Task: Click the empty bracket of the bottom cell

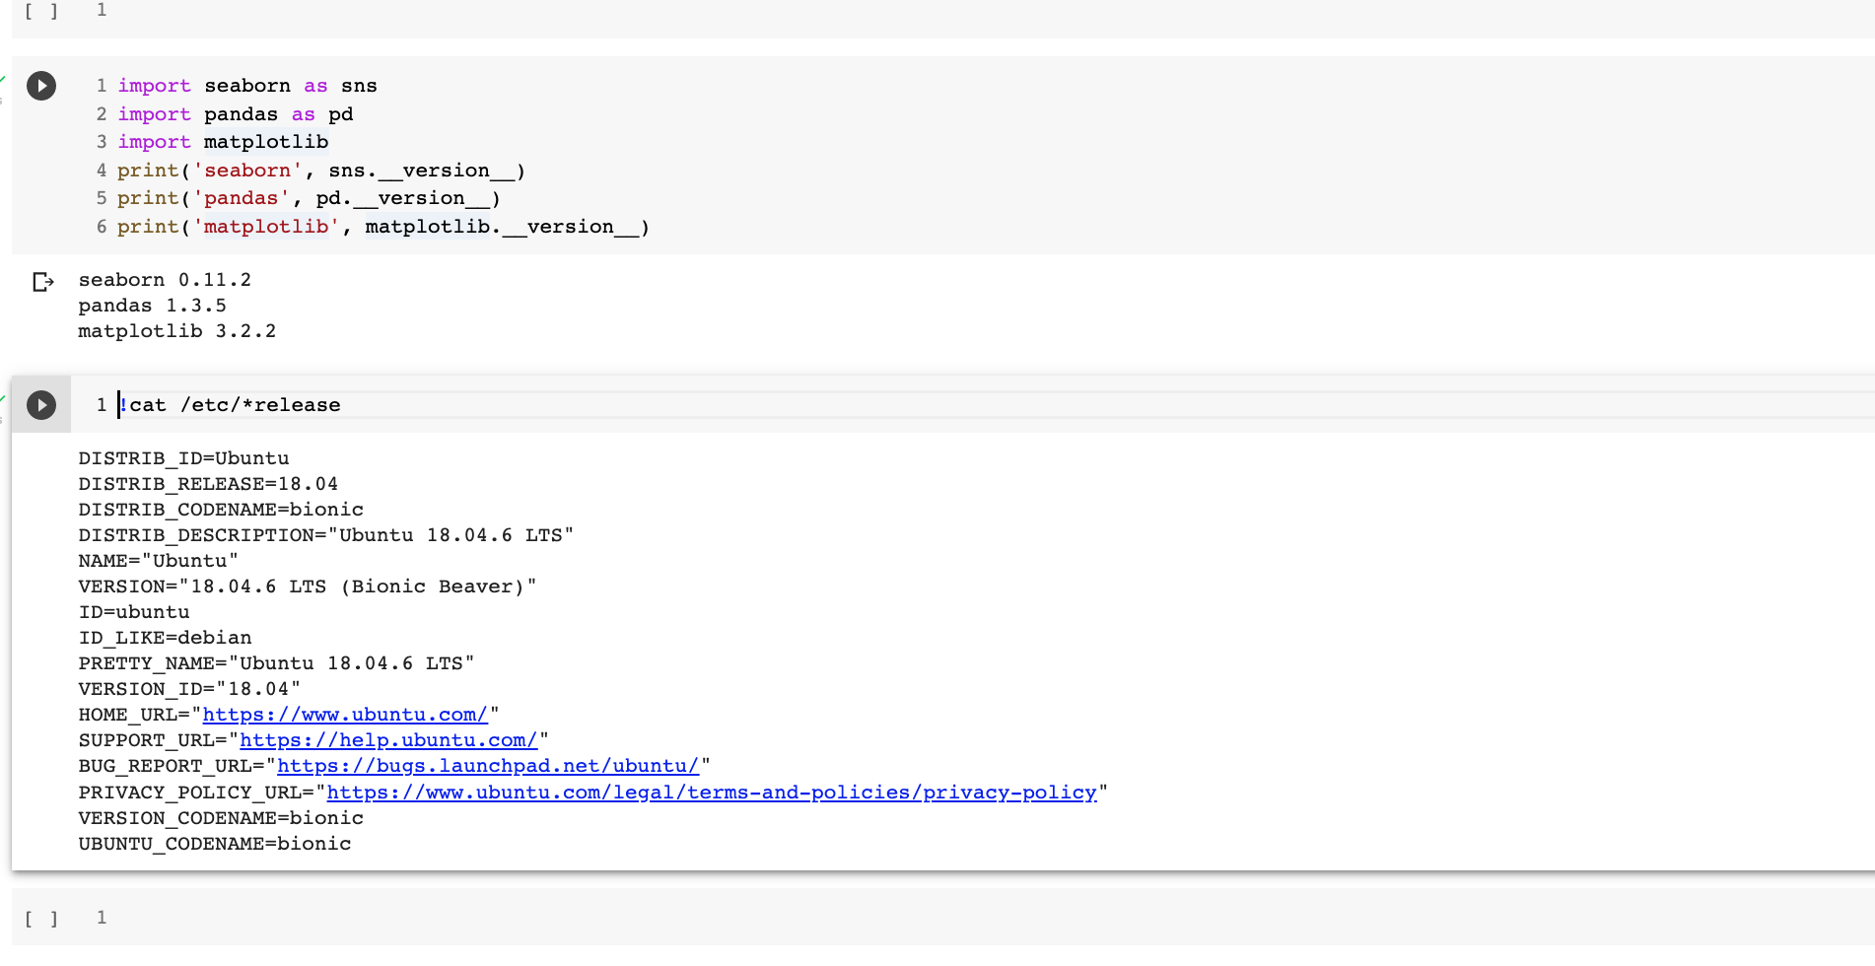Action: pyautogui.click(x=39, y=917)
